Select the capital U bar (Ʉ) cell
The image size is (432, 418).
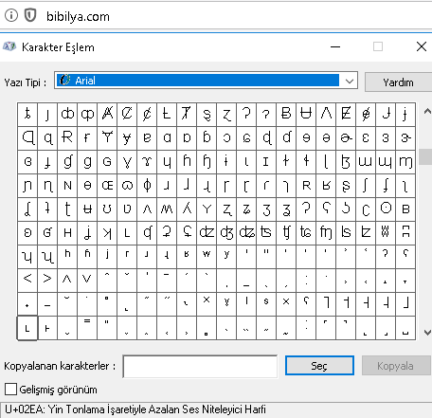[x=306, y=114]
